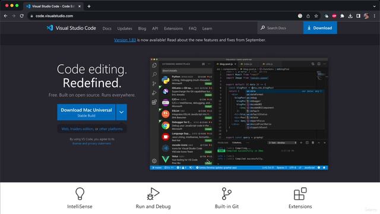Click the browser back arrow
The width and height of the screenshot is (380, 214).
pos(5,16)
